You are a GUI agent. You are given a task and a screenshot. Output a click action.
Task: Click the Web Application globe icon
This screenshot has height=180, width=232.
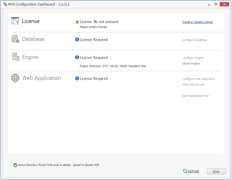coord(15,78)
